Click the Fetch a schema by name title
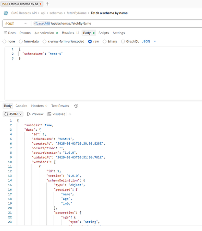 click(109, 13)
